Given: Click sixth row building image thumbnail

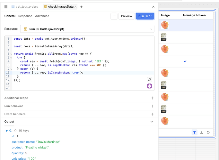Looking at the screenshot, I should point(164,85).
